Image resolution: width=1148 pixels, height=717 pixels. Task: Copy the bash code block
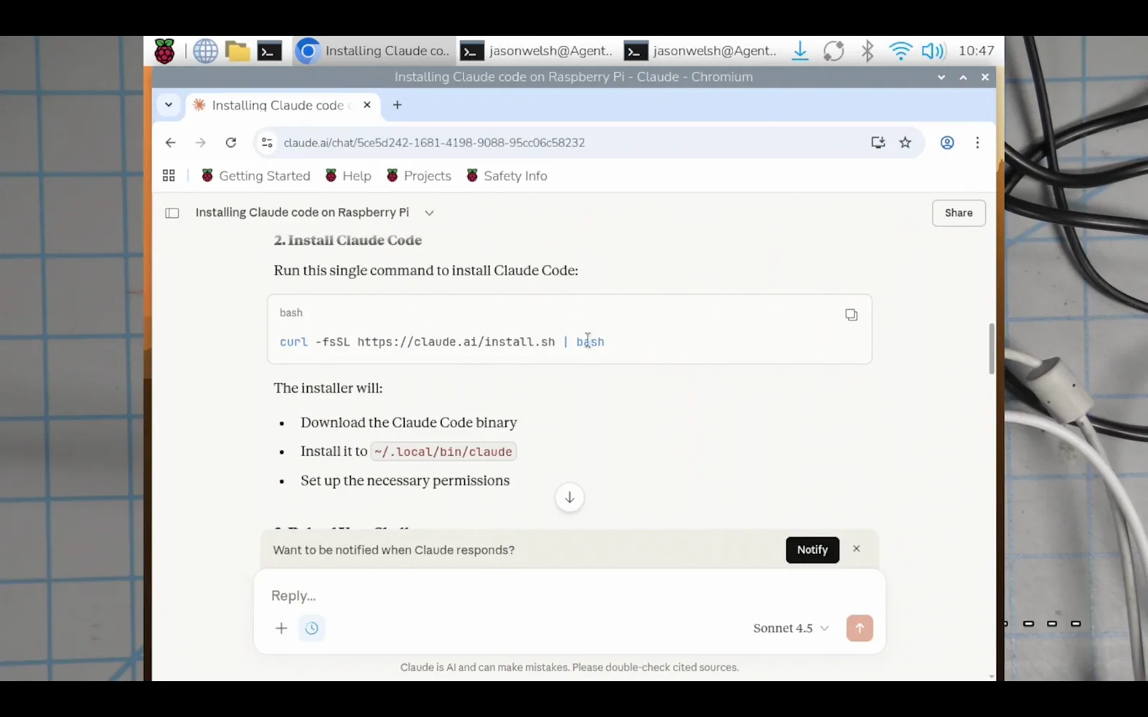851,315
